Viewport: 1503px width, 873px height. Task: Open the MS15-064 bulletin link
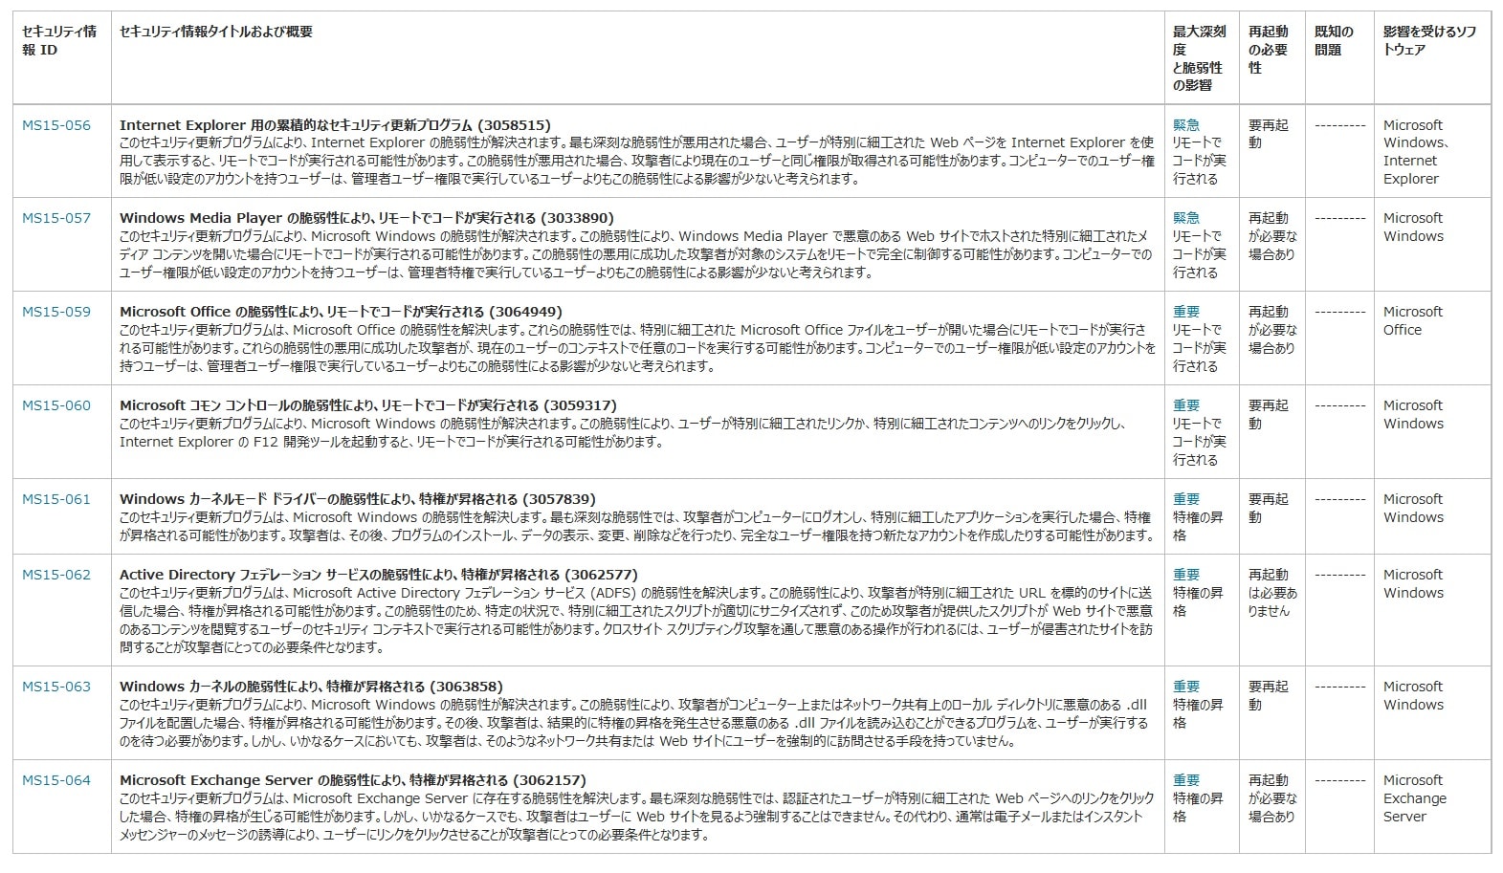[x=56, y=780]
